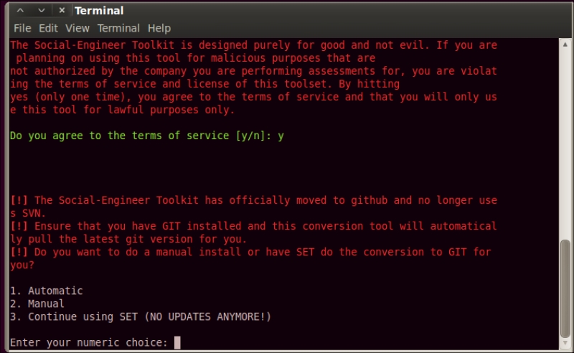Image resolution: width=574 pixels, height=353 pixels.
Task: Click the green terms of service prompt line
Action: (147, 136)
